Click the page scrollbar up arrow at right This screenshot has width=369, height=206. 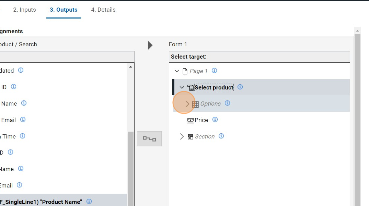pos(357,31)
